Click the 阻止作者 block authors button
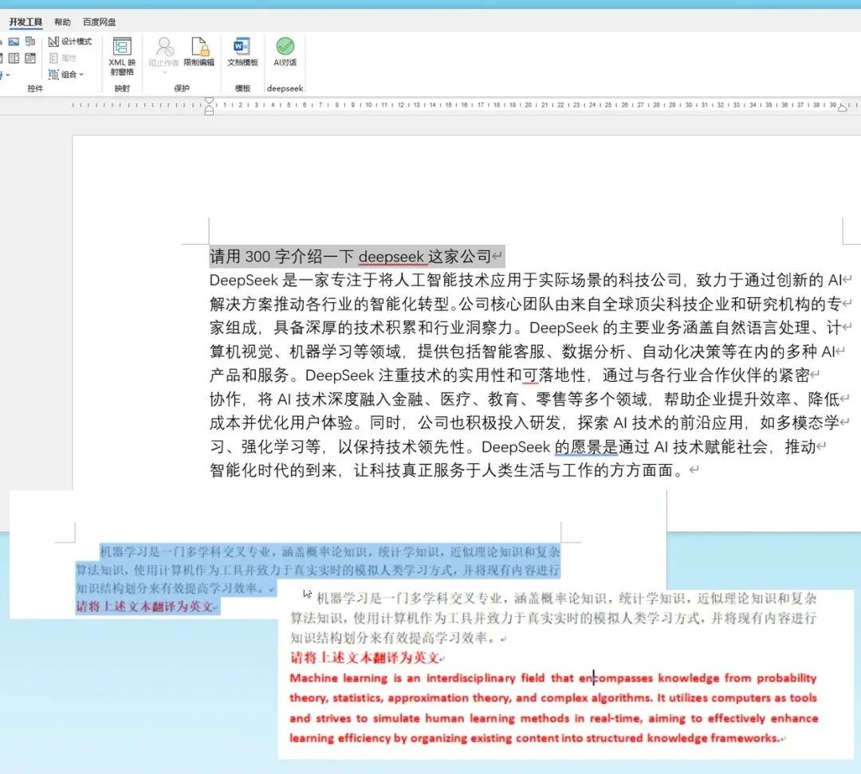The image size is (861, 774). pyautogui.click(x=163, y=52)
